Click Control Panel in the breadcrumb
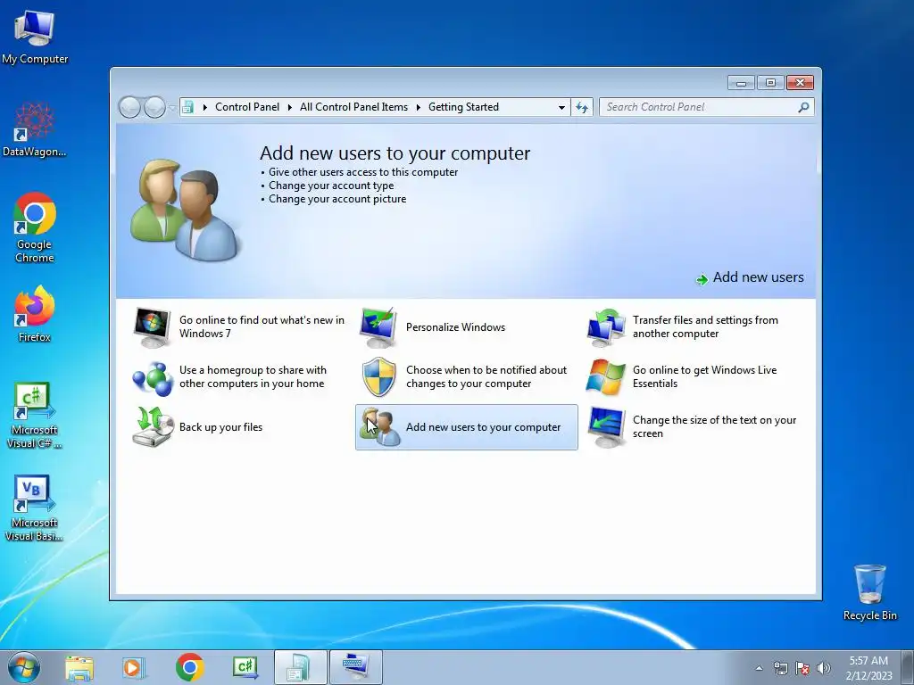The width and height of the screenshot is (914, 685). pos(247,107)
